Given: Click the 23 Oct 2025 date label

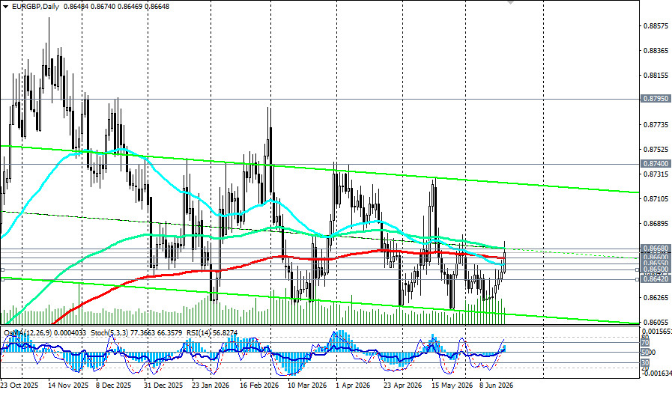Looking at the screenshot, I should point(19,386).
